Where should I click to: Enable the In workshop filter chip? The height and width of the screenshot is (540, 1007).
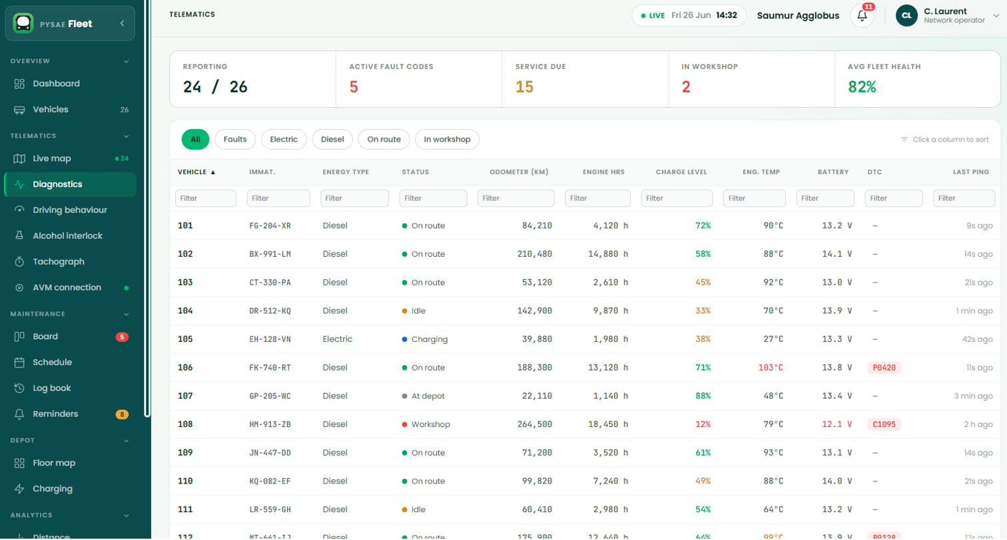point(447,139)
